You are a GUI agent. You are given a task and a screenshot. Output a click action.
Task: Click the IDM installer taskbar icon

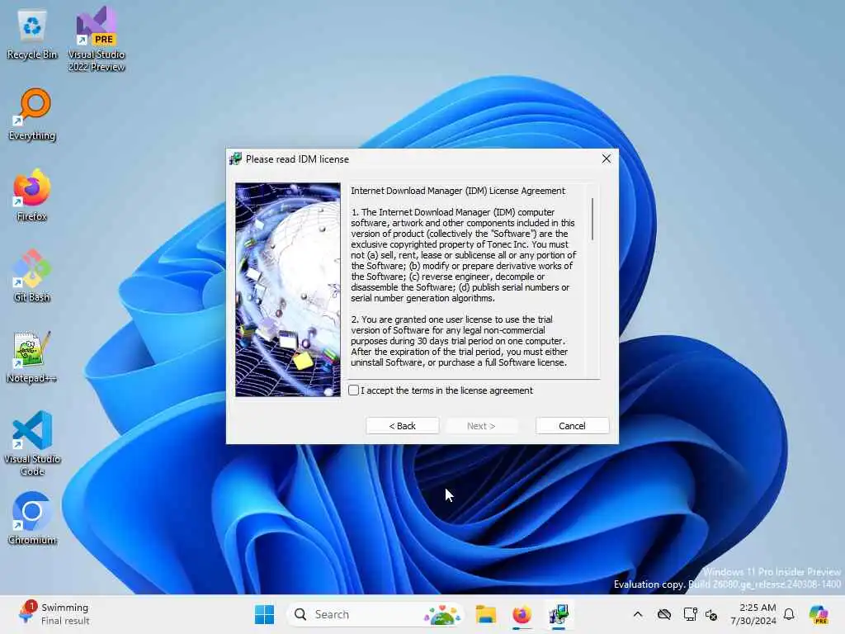(559, 614)
